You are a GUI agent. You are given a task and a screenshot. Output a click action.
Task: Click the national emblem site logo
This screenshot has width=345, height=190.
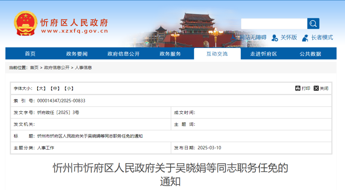[25, 23]
